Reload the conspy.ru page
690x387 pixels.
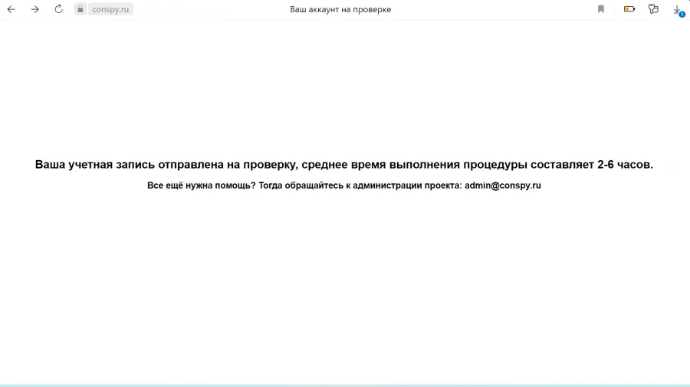coord(58,9)
